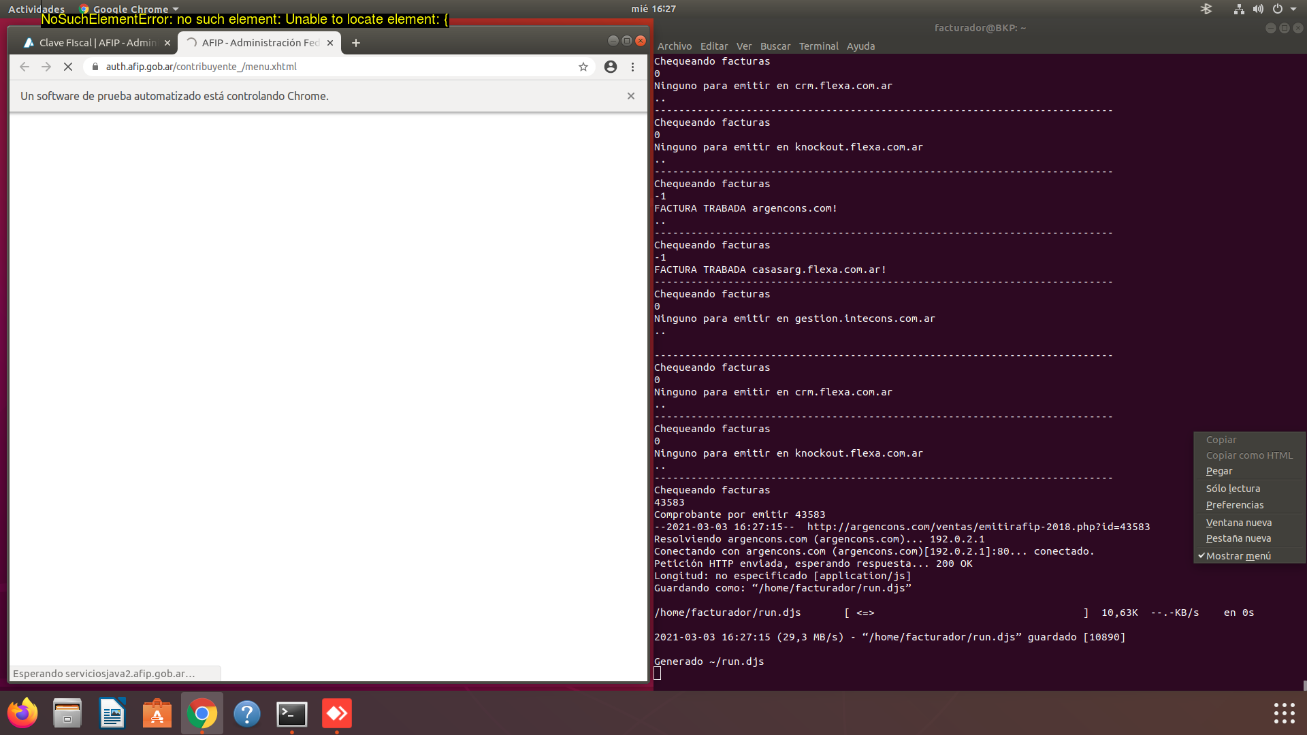Click the emitirafip-2018.php URL in terminal
1307x735 pixels.
[x=978, y=527]
